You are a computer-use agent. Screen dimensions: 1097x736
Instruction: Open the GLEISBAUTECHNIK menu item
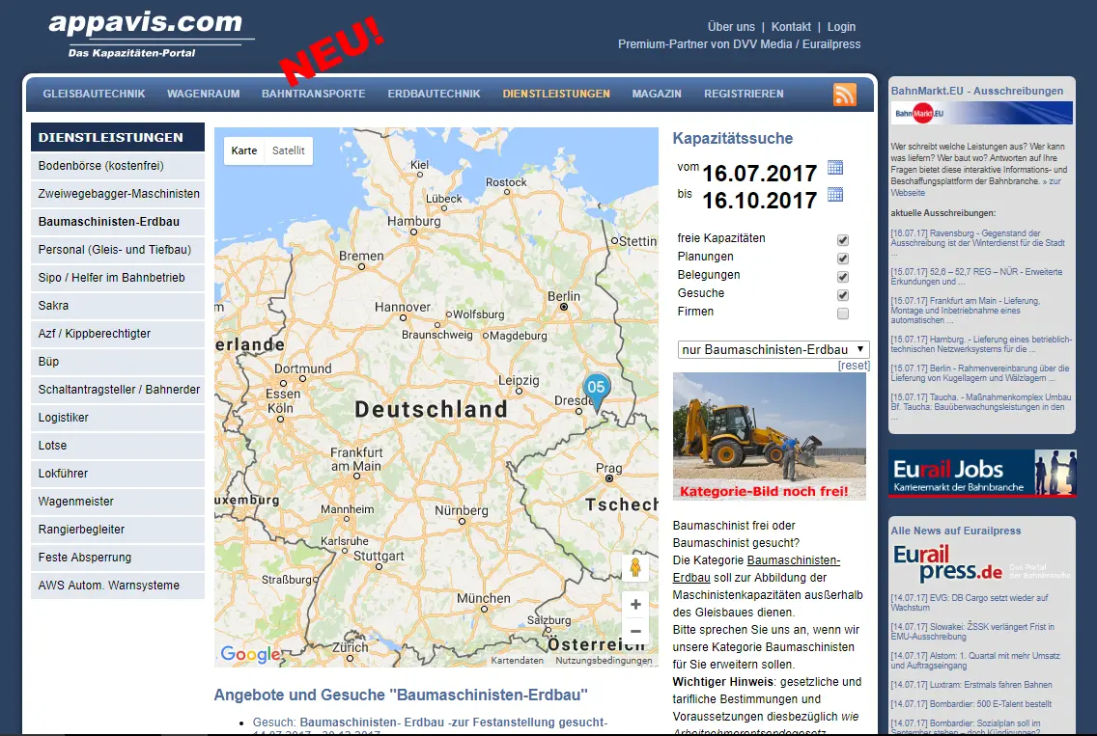point(94,95)
